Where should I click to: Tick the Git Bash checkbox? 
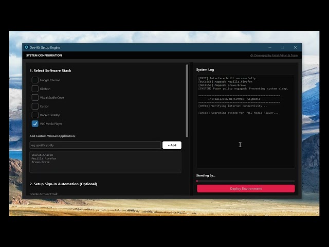click(35, 89)
